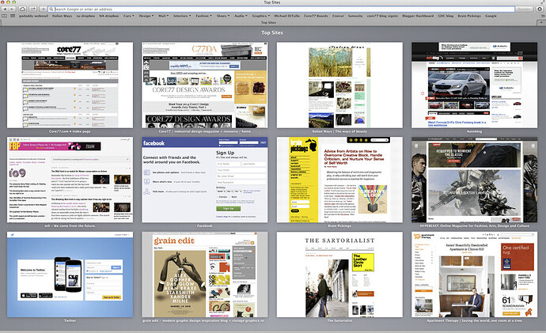546x333 pixels.
Task: Expand the Interiors bookmarks folder
Action: click(181, 16)
